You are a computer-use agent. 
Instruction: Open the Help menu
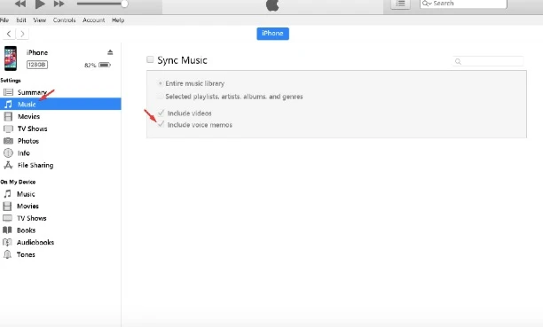[x=118, y=20]
